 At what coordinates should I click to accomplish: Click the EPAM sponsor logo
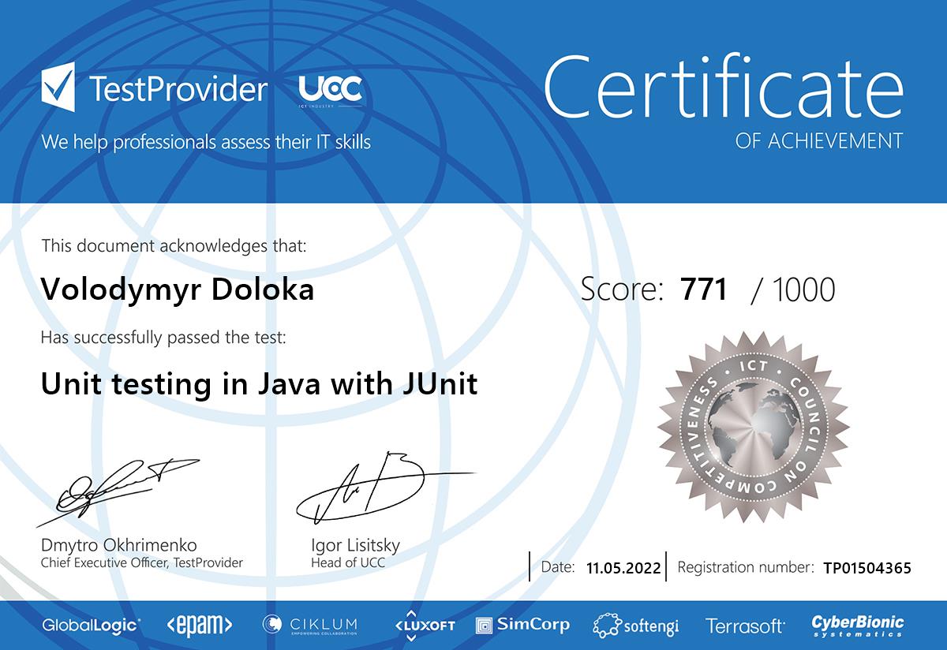(200, 626)
